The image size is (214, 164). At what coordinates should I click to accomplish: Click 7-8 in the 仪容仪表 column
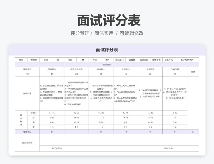pos(175,117)
